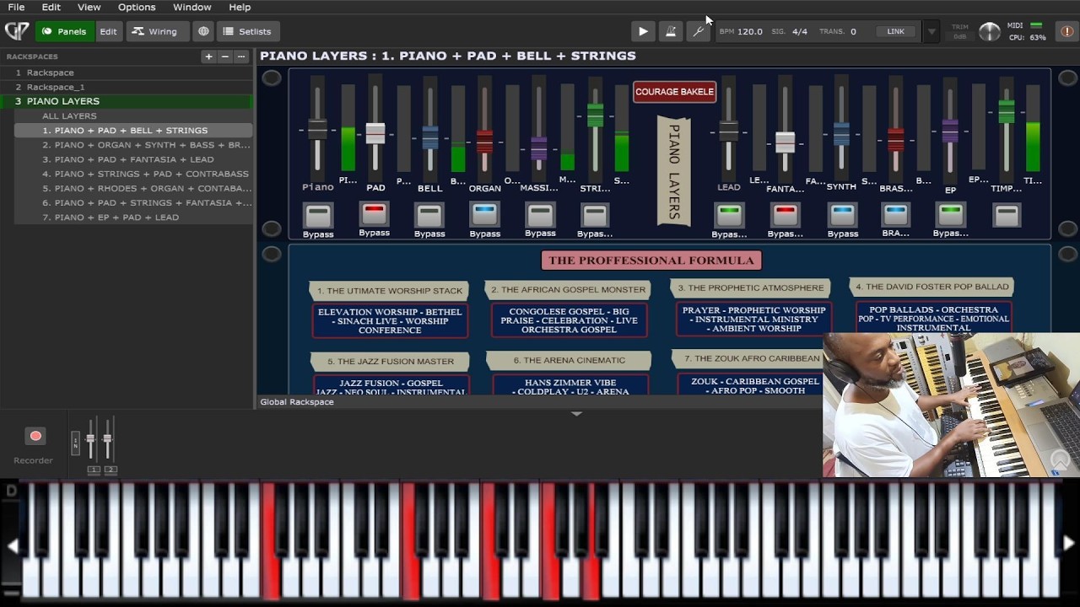Adjust the STRINGS volume fader
Screen dimensions: 1080x607
[595, 115]
